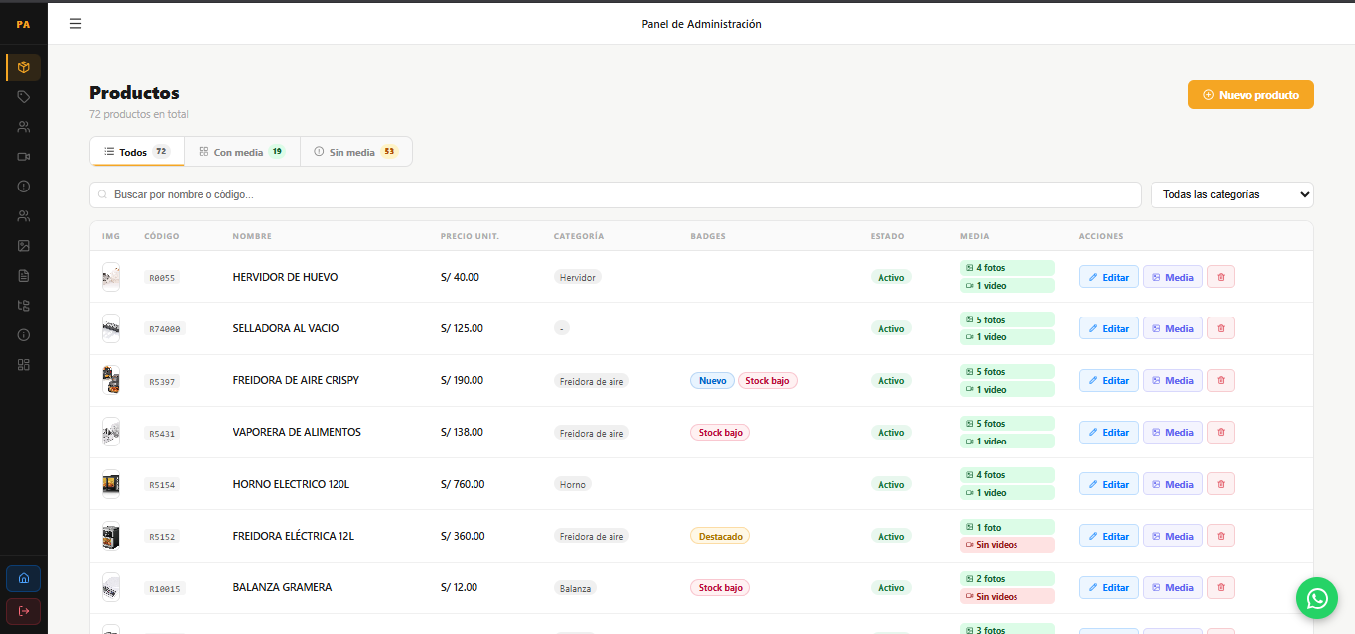Click the product code R0055
The height and width of the screenshot is (634, 1355).
pos(162,278)
